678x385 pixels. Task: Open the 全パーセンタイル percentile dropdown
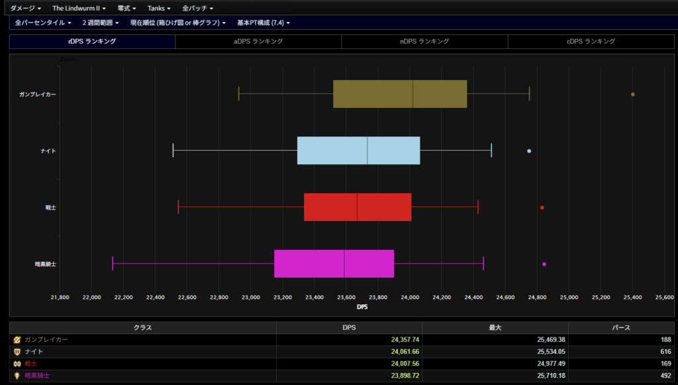pyautogui.click(x=44, y=22)
